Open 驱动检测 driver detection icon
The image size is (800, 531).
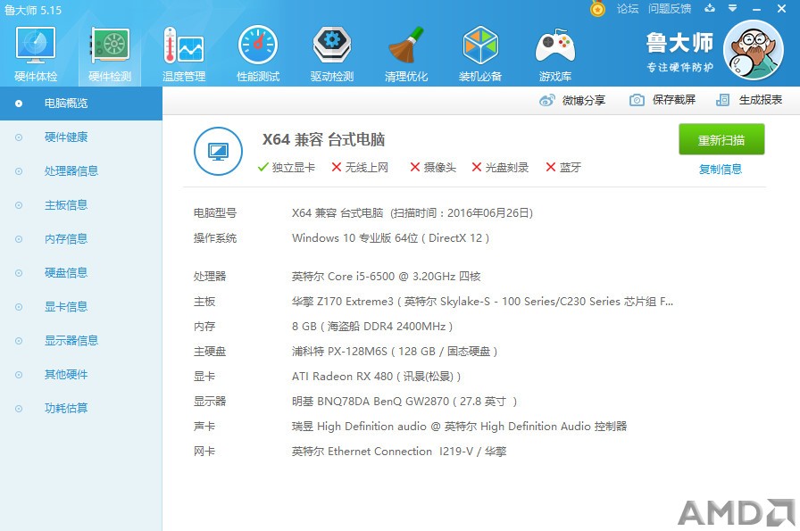pos(332,45)
